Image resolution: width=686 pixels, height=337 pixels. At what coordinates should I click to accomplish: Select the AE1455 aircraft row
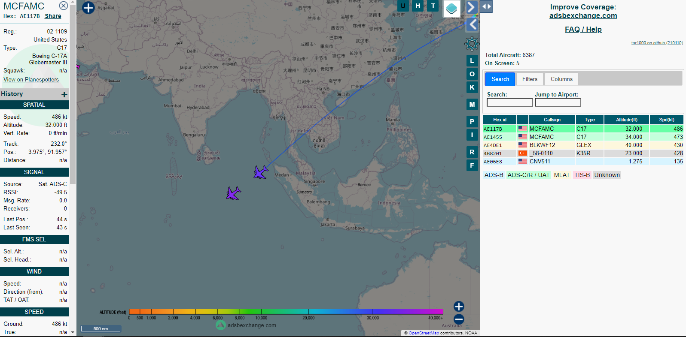[x=583, y=137]
